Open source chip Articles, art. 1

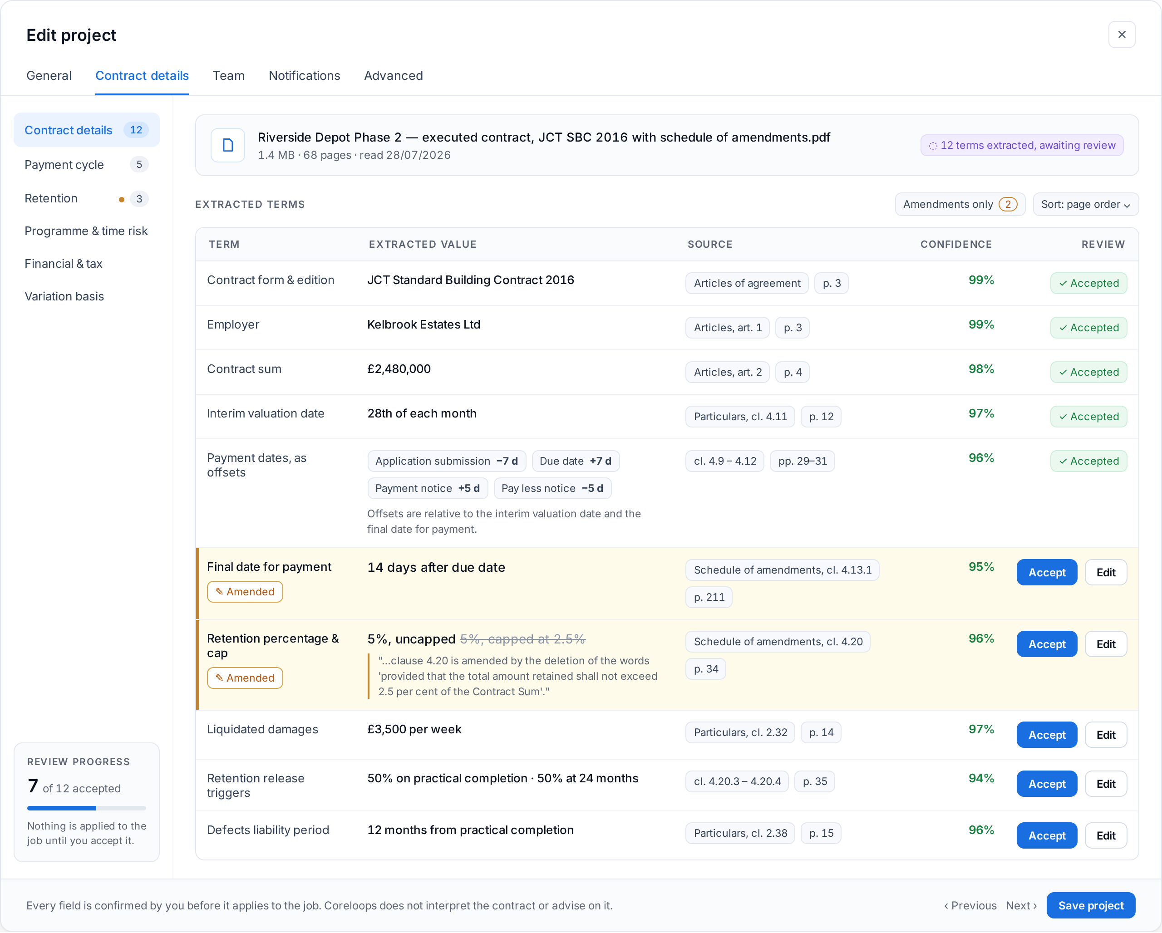click(727, 328)
